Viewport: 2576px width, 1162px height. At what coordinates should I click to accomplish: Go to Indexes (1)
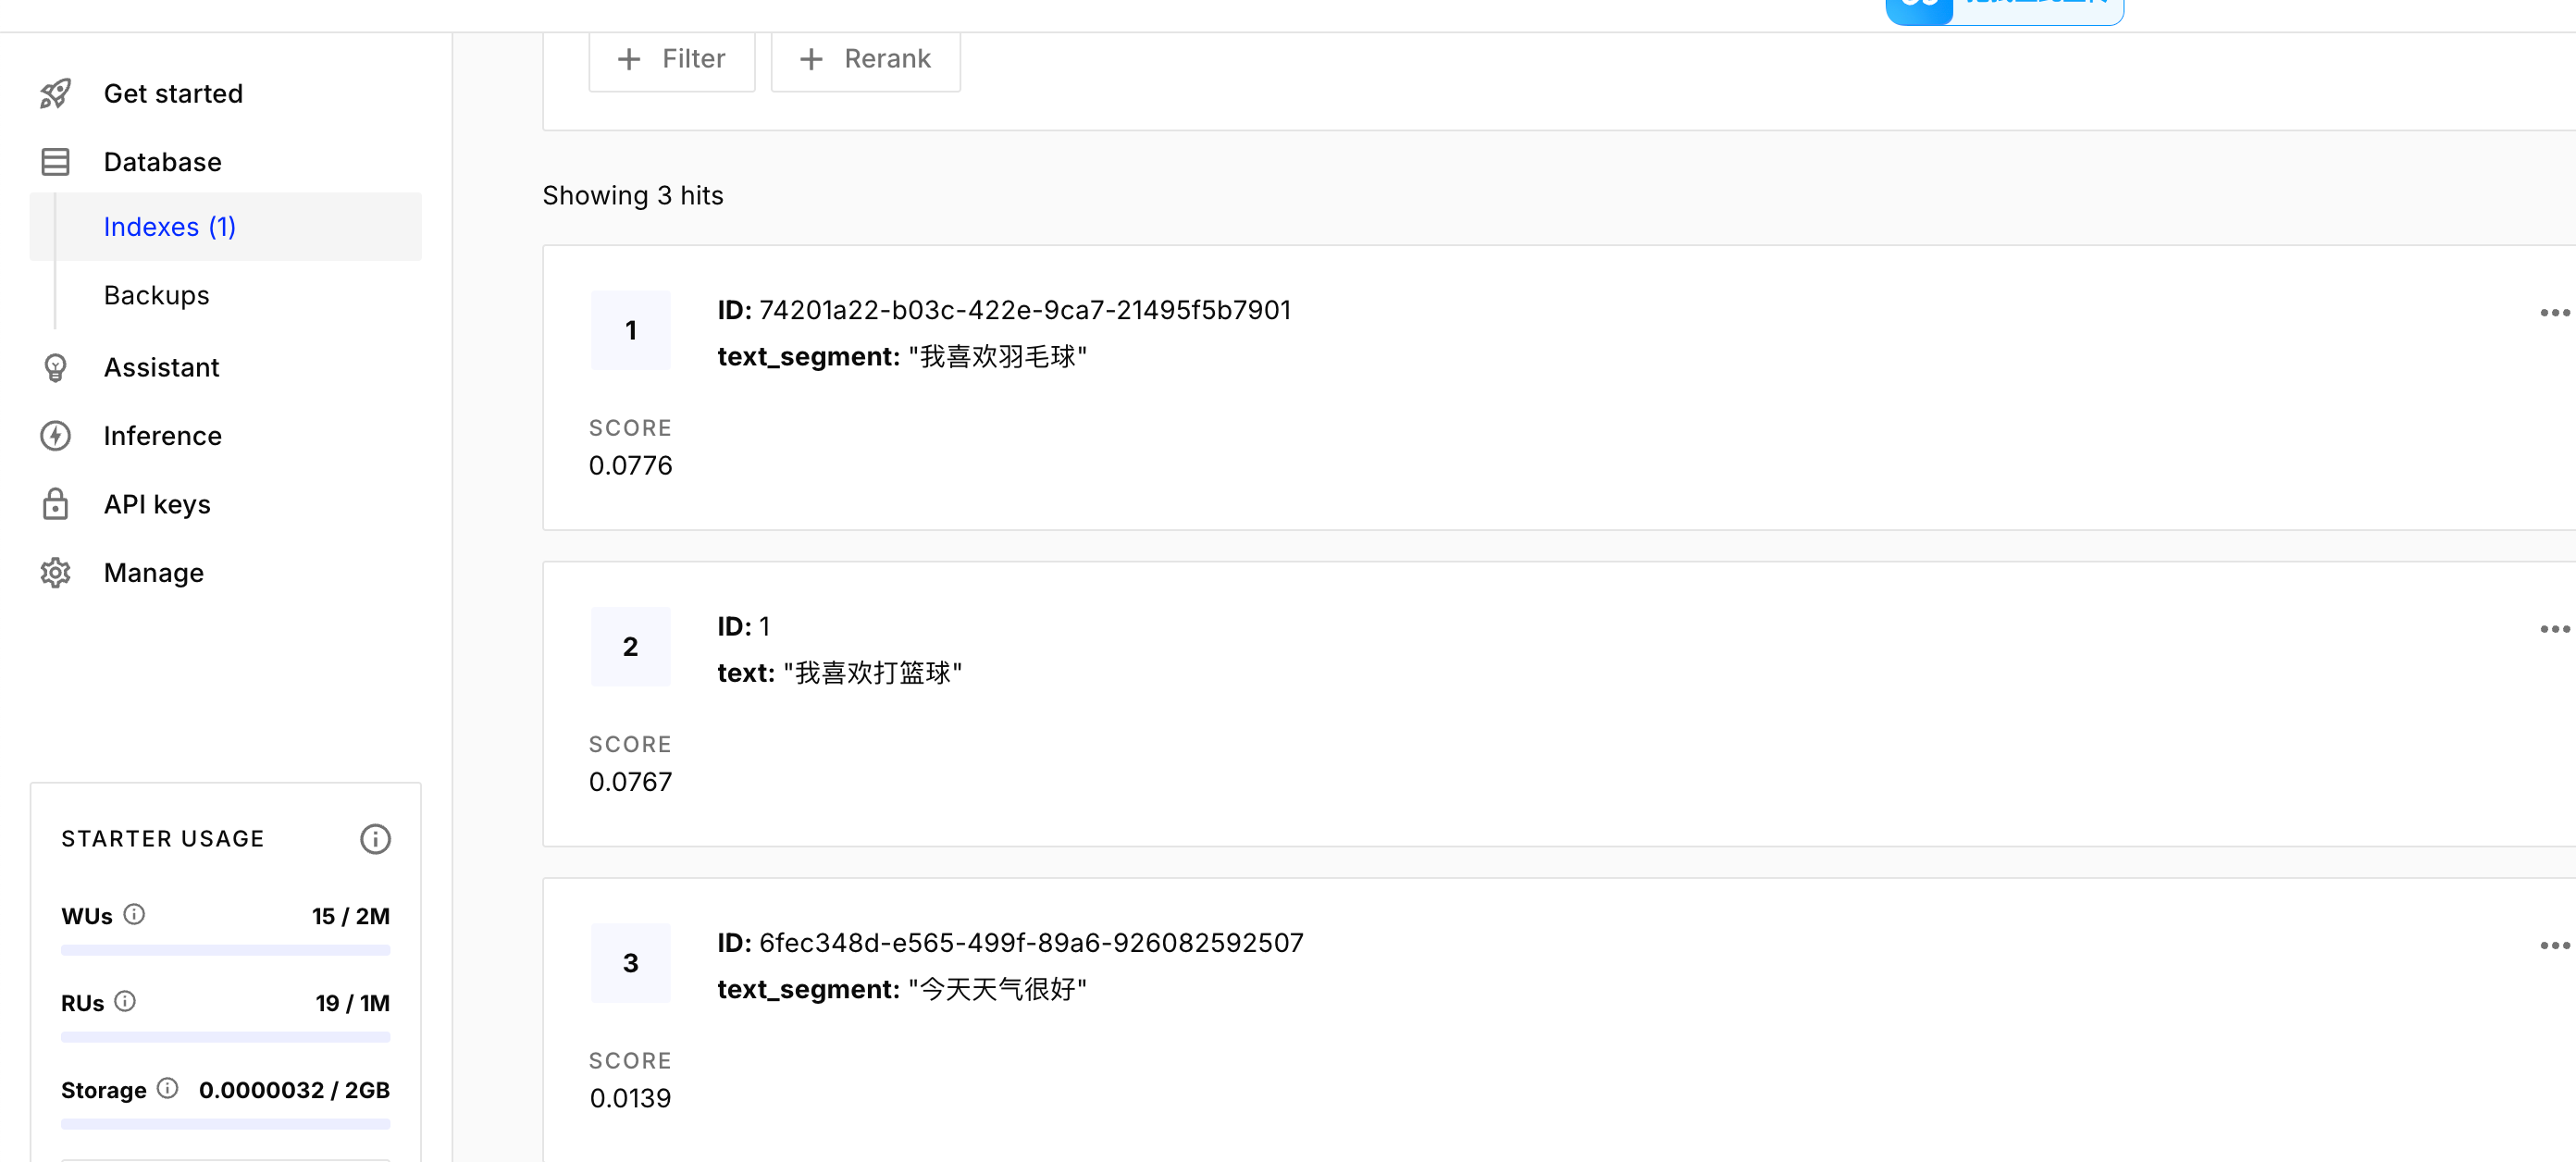click(x=226, y=227)
